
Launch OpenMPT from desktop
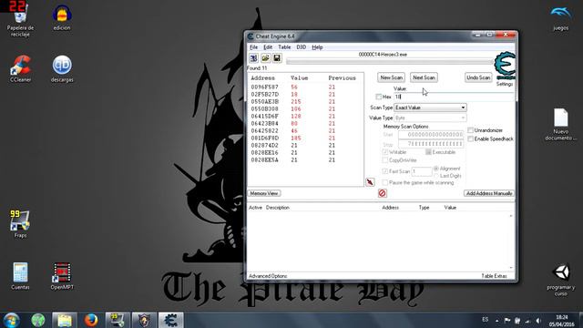pos(62,276)
